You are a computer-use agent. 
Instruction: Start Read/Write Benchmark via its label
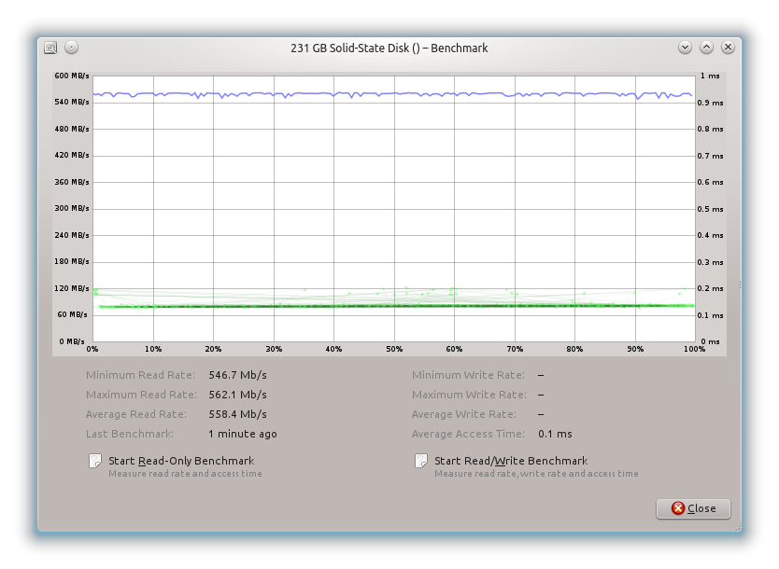[x=511, y=461]
